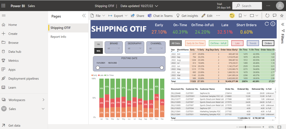Click the Customer Name column header

207,89
